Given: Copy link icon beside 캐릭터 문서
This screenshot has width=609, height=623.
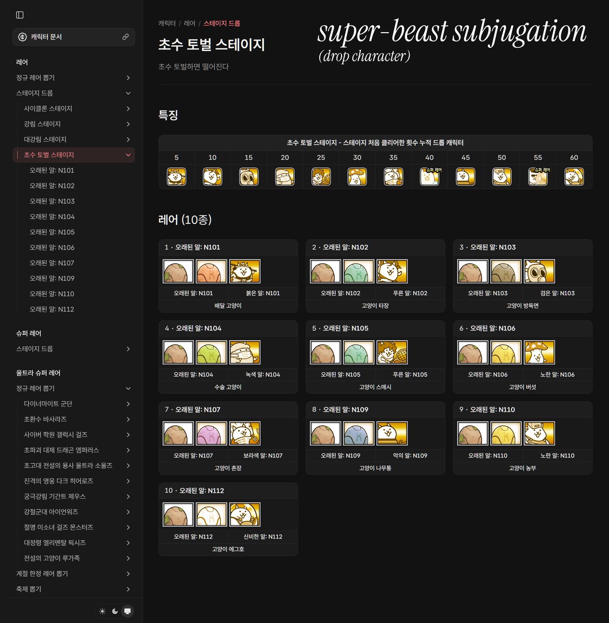Looking at the screenshot, I should pos(125,37).
